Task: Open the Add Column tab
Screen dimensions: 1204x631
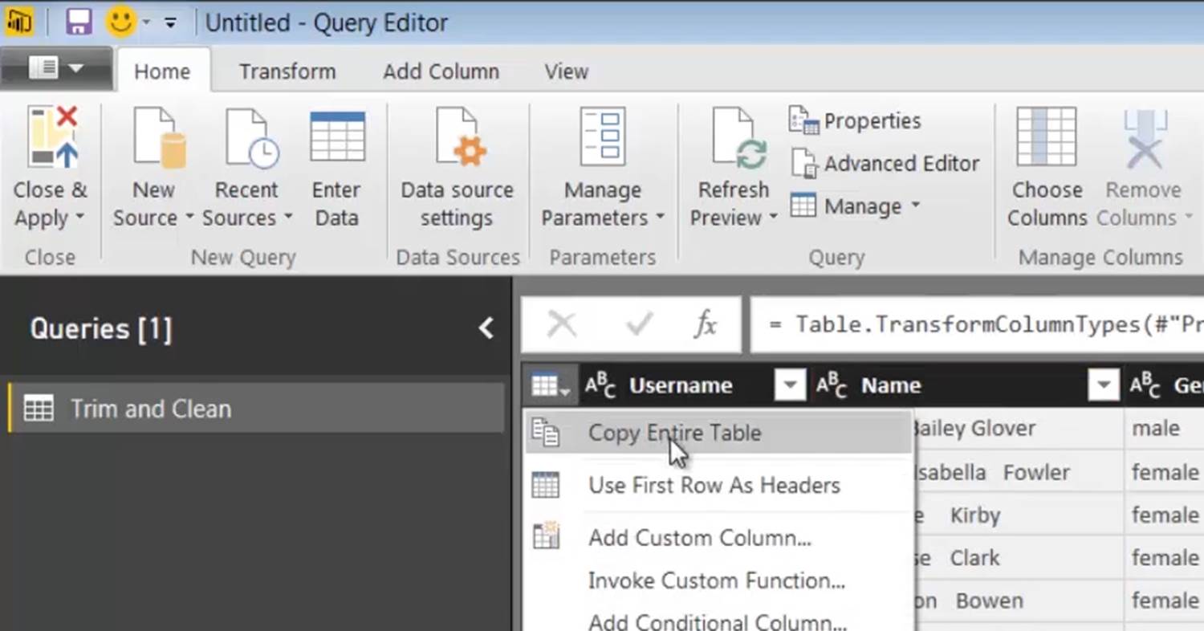Action: [x=441, y=71]
